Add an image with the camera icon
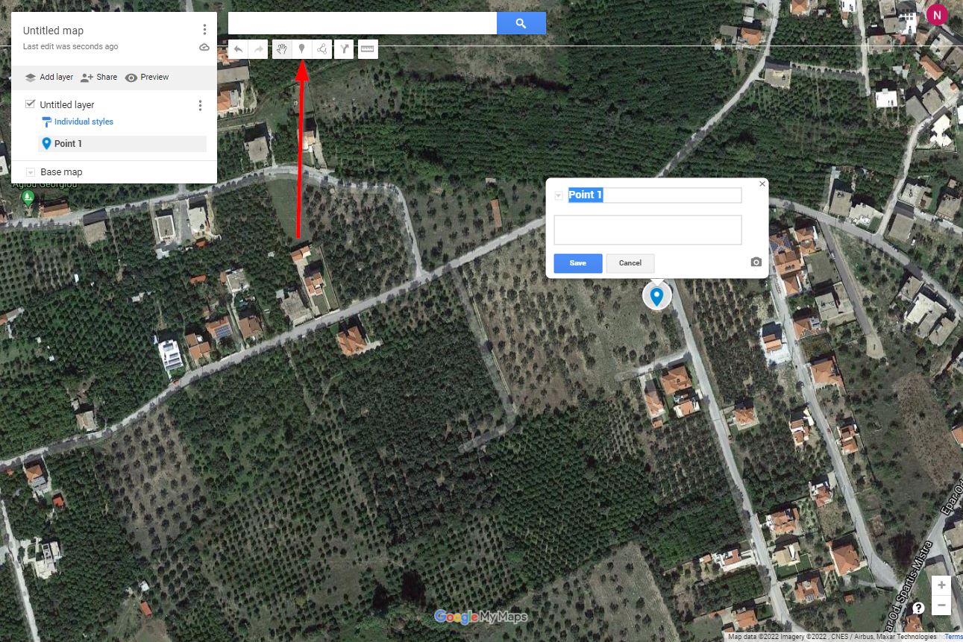This screenshot has height=642, width=963. (x=756, y=262)
